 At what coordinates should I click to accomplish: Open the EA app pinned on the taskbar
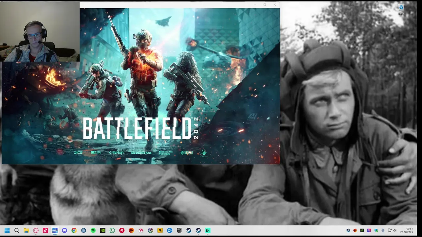click(x=131, y=230)
